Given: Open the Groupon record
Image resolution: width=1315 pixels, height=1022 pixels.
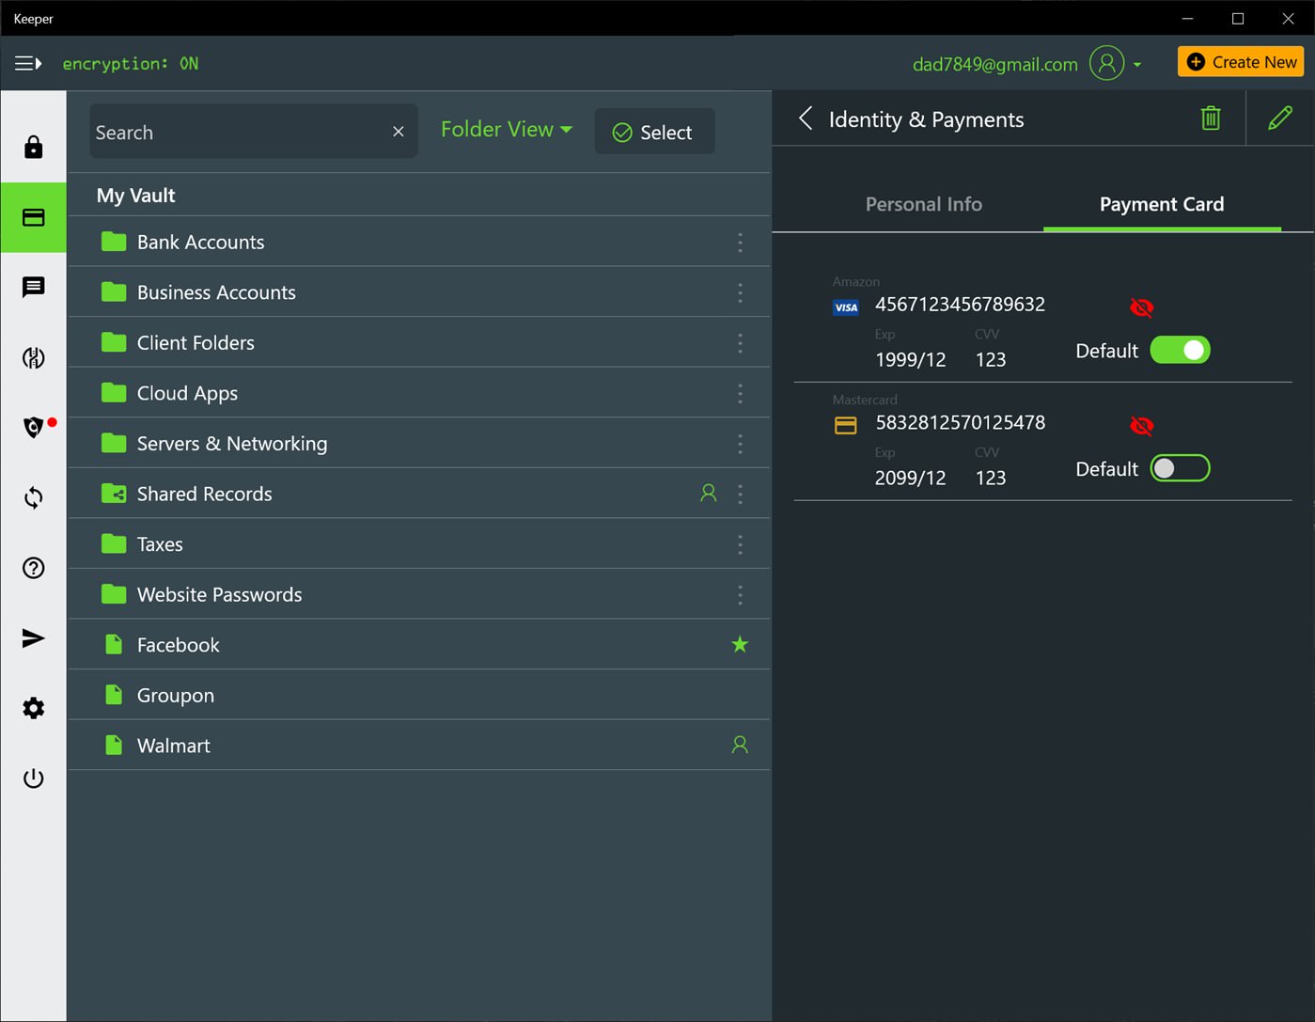Looking at the screenshot, I should (419, 695).
